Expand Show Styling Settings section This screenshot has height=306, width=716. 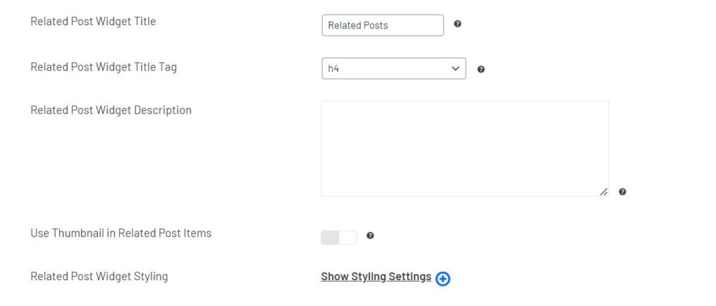click(x=375, y=277)
